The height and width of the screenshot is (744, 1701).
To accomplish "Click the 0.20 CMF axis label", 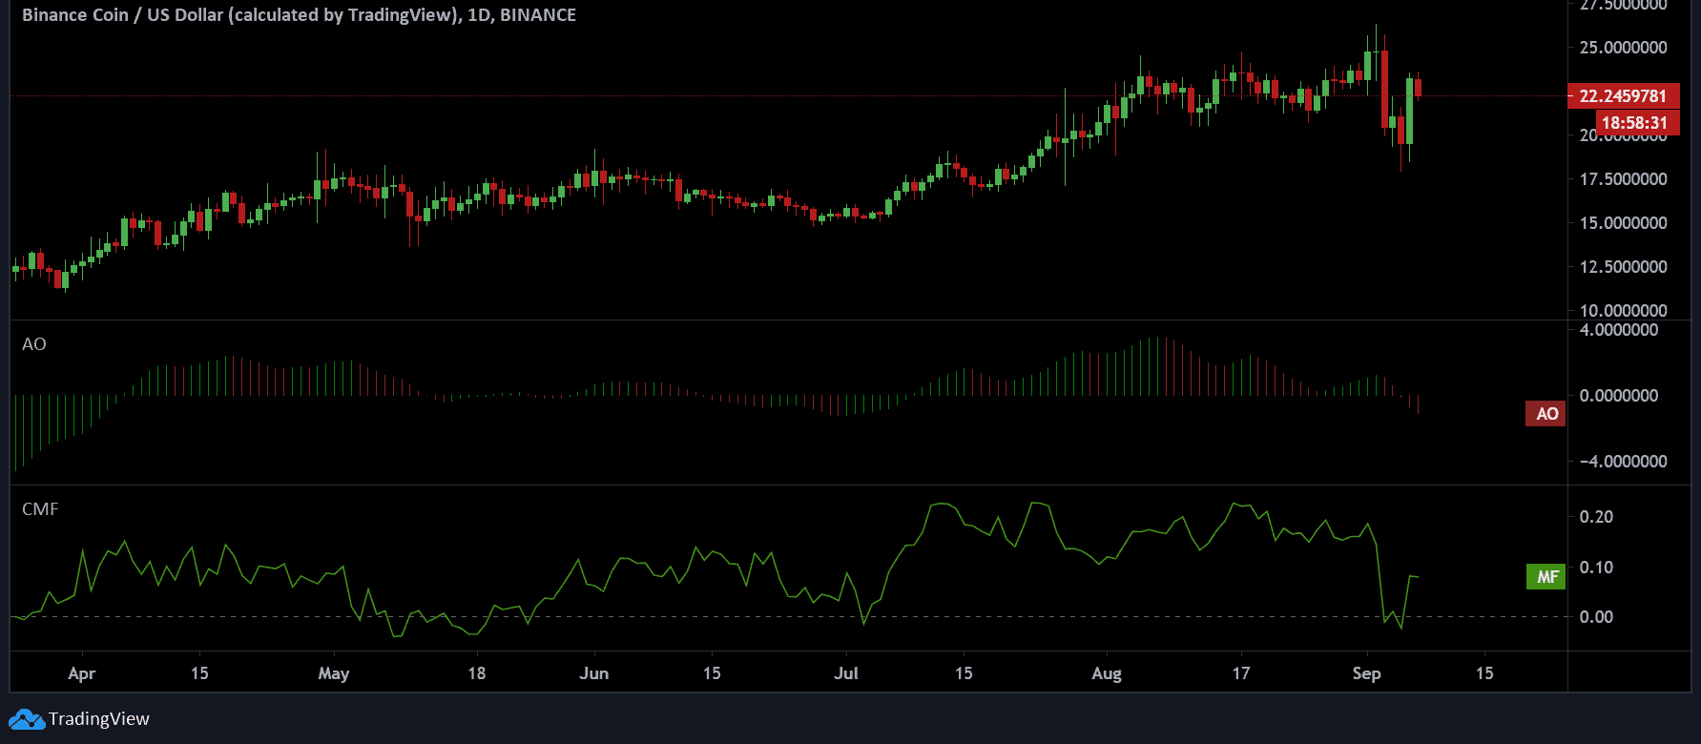I will click(x=1596, y=517).
